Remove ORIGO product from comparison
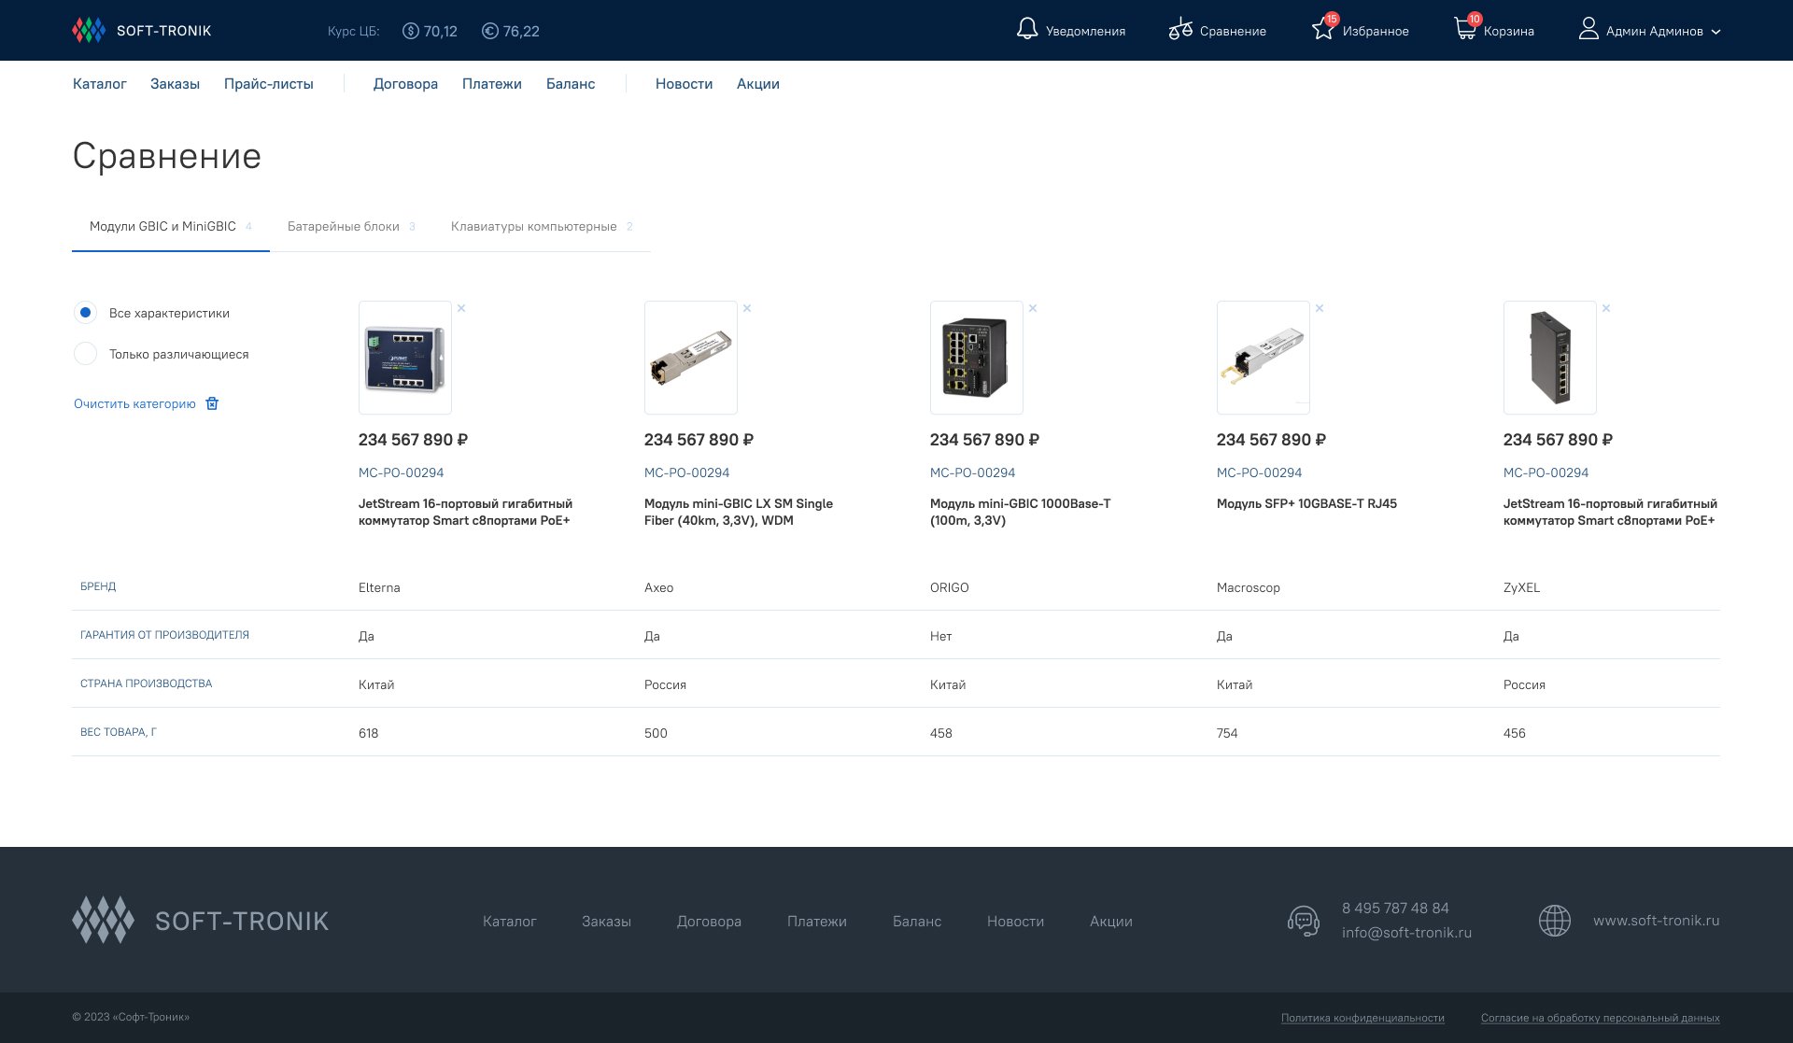This screenshot has width=1793, height=1043. click(x=1033, y=308)
